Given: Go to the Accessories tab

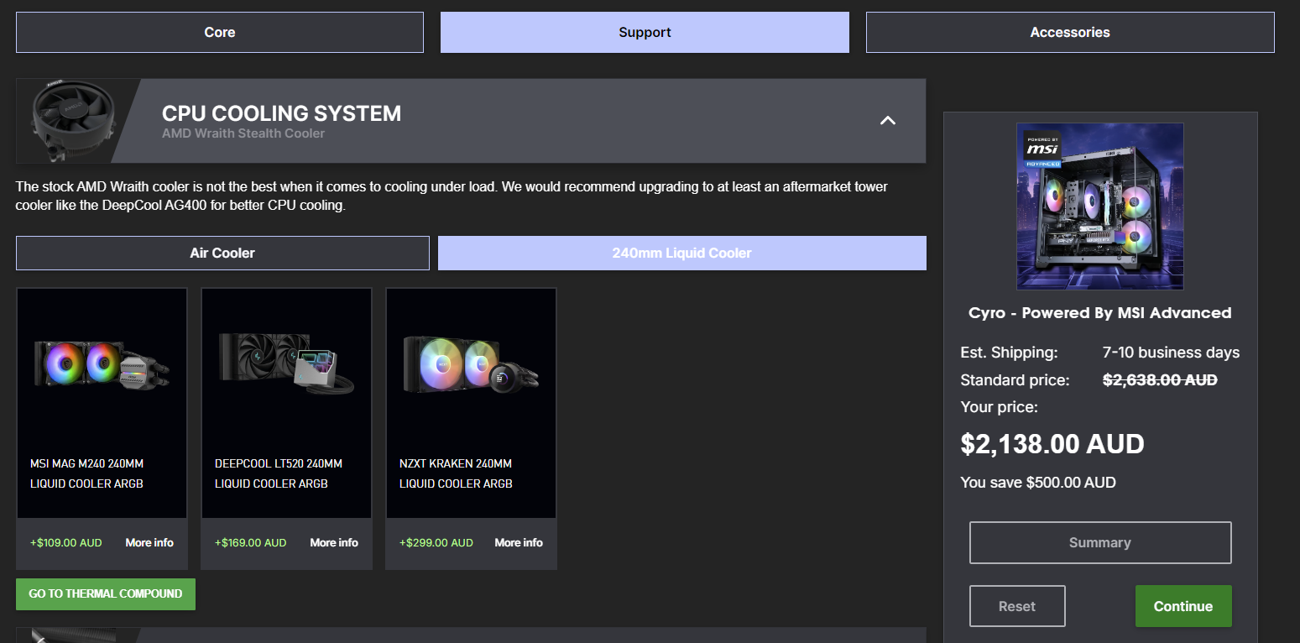Looking at the screenshot, I should [x=1070, y=33].
